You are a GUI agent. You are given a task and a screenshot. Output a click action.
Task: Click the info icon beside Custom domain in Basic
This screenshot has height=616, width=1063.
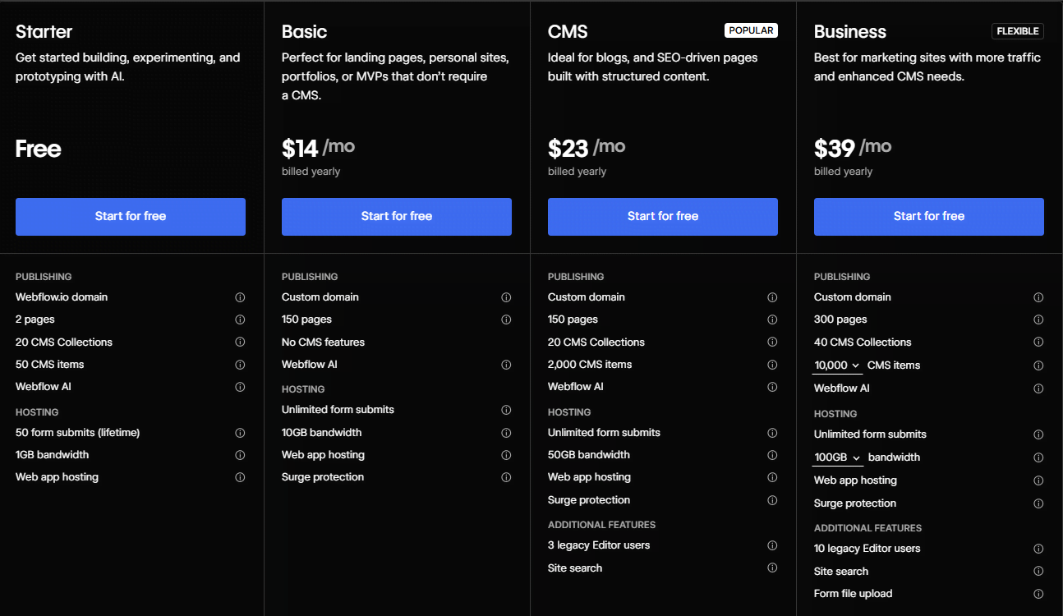pyautogui.click(x=506, y=297)
